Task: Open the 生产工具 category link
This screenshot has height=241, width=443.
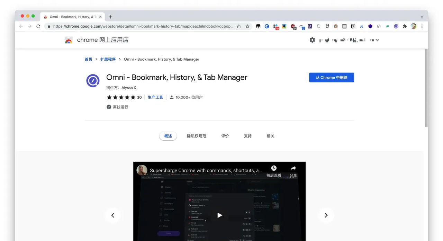Action: (x=155, y=98)
